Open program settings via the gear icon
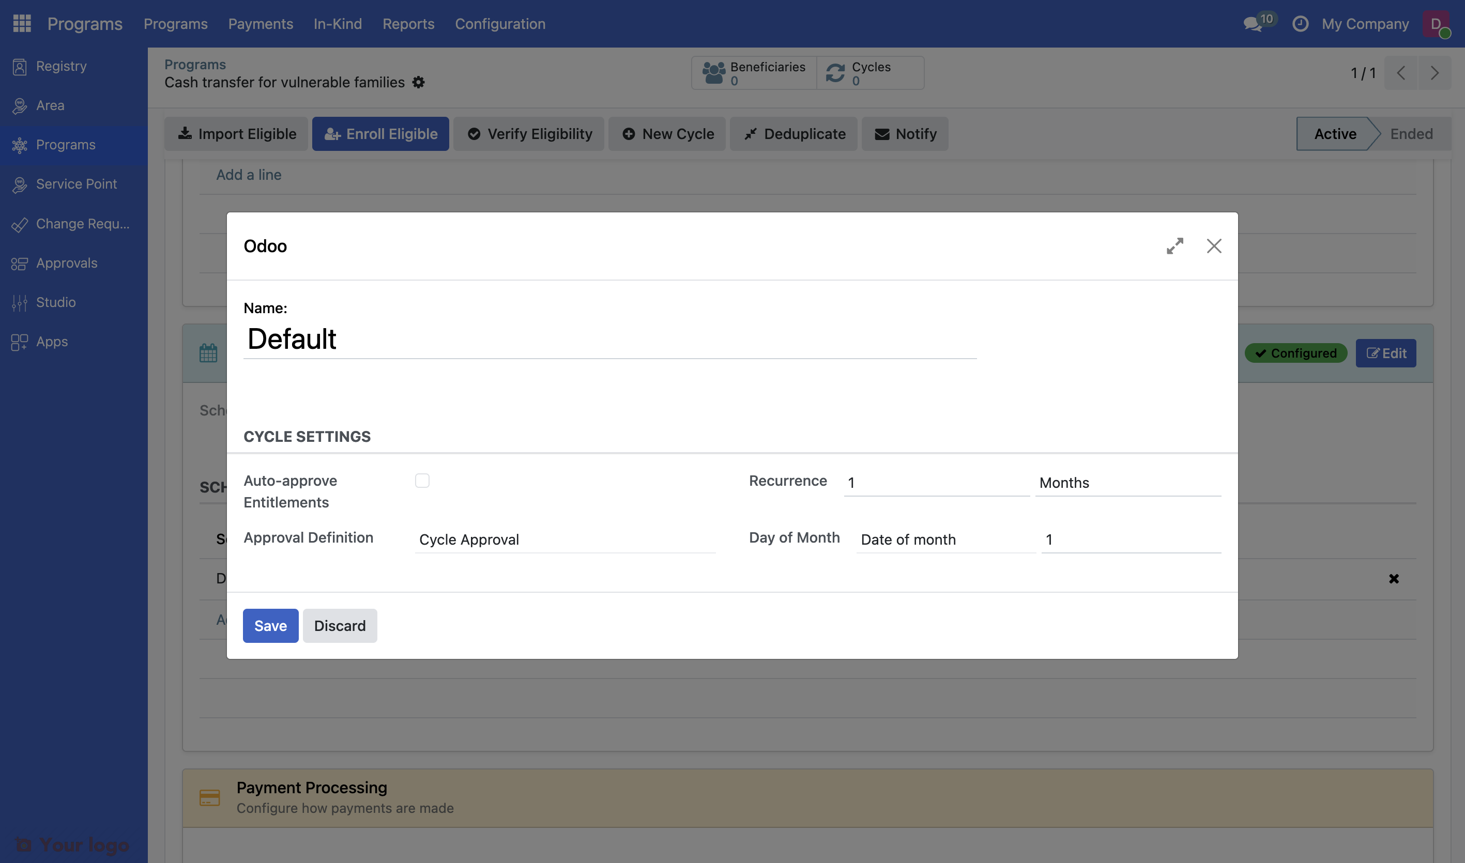The image size is (1465, 863). (418, 82)
